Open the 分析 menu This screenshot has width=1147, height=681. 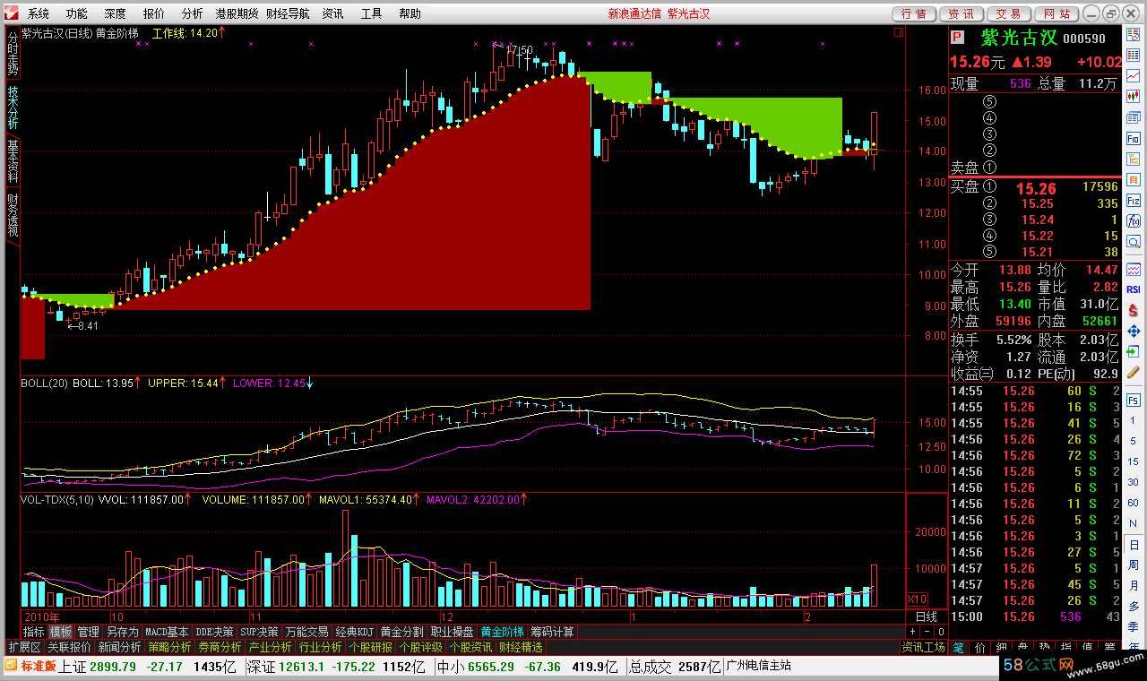pos(192,13)
